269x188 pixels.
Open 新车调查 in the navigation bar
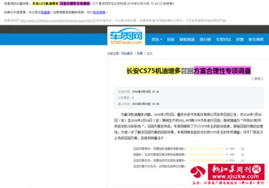coord(256,40)
